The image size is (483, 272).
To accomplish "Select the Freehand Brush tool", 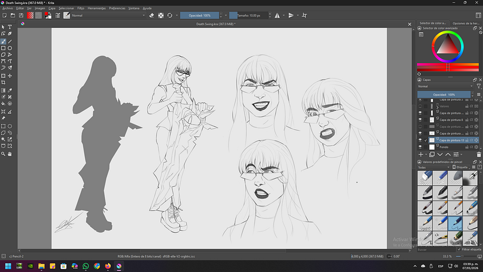I will [4, 41].
